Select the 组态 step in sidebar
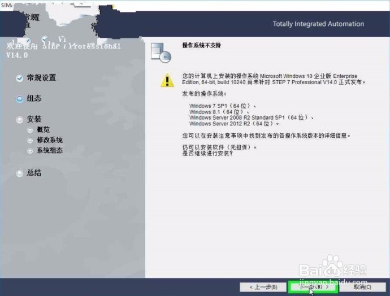 pyautogui.click(x=29, y=98)
